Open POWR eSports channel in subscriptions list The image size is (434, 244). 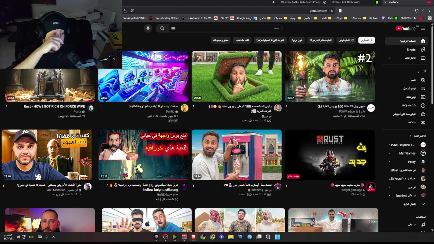pyautogui.click(x=407, y=145)
